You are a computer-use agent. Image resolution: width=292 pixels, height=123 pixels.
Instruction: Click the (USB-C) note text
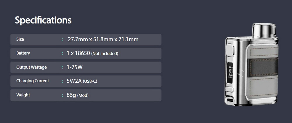tap(90, 82)
